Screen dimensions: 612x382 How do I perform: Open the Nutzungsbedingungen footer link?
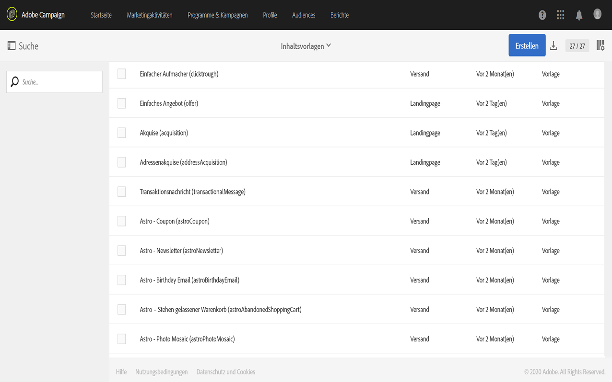coord(161,372)
